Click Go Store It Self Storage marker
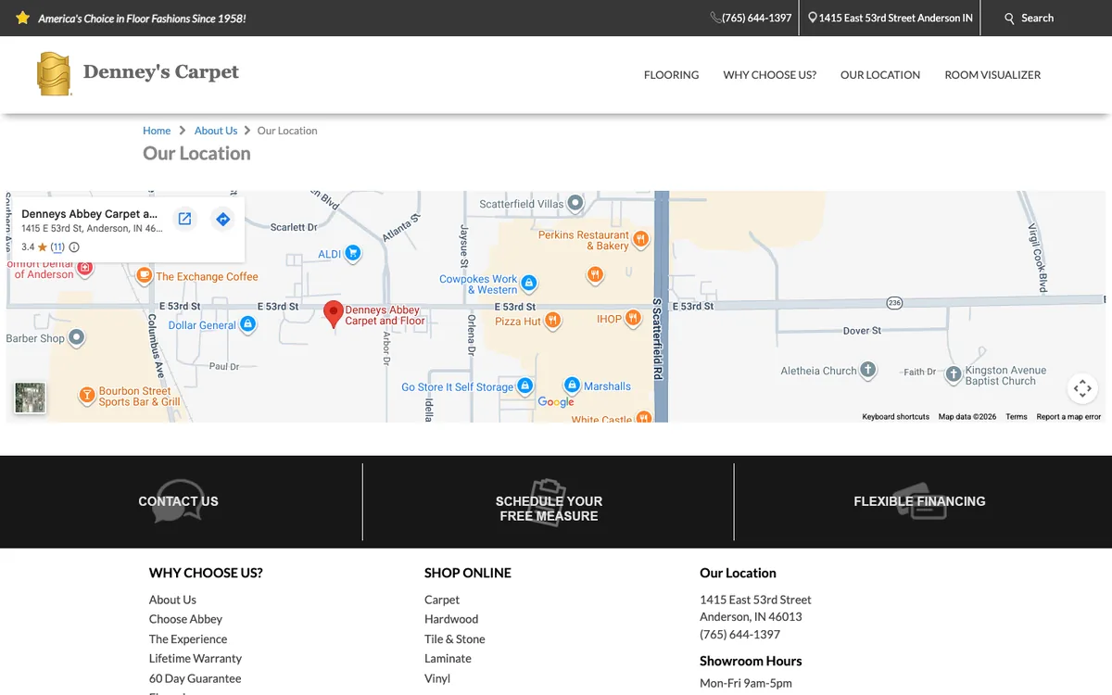Image resolution: width=1112 pixels, height=695 pixels. pos(524,385)
